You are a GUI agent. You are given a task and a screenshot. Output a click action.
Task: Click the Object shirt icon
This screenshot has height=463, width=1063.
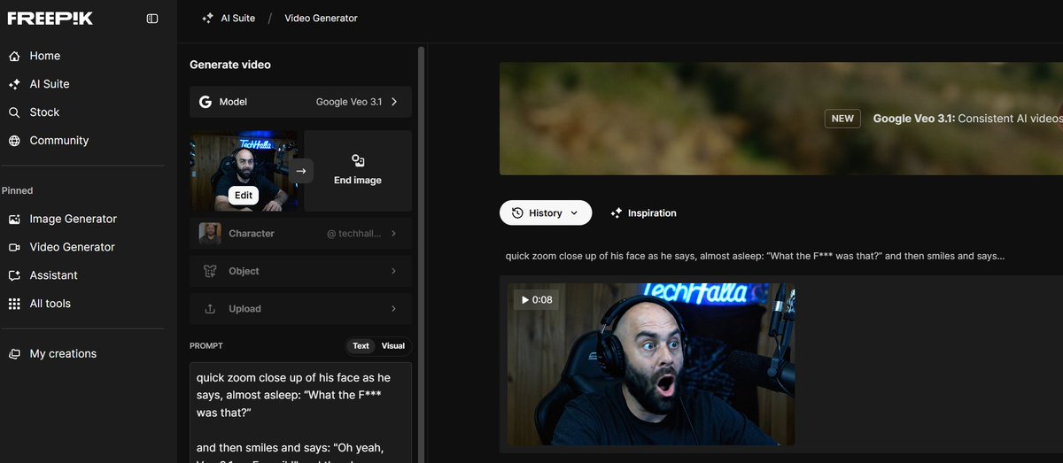click(x=210, y=271)
